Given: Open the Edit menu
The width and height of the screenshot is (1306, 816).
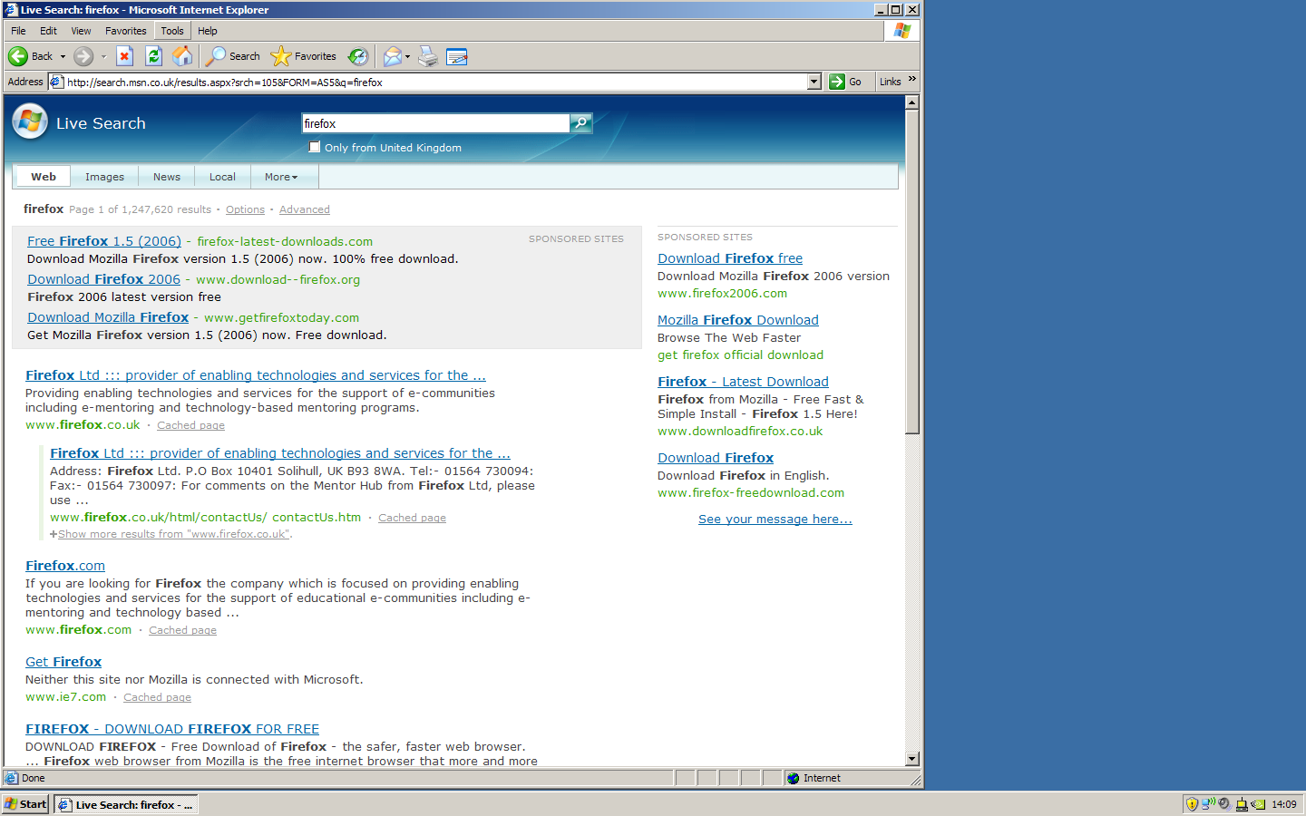Looking at the screenshot, I should pyautogui.click(x=48, y=31).
